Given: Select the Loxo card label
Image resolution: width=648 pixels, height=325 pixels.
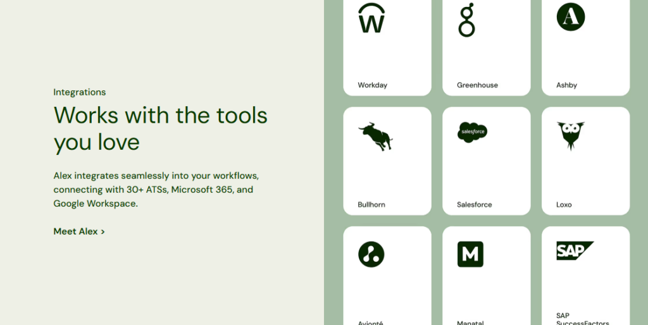Looking at the screenshot, I should click(564, 204).
